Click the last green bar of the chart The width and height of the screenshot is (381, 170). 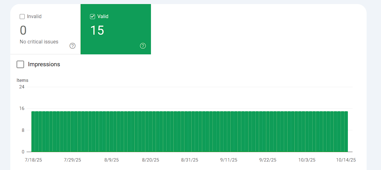point(346,132)
